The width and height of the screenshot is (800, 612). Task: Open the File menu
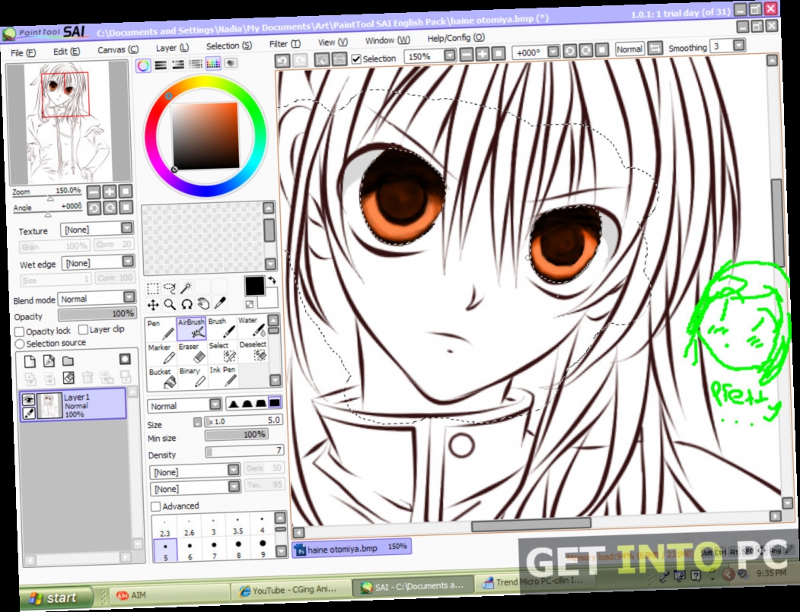click(23, 52)
